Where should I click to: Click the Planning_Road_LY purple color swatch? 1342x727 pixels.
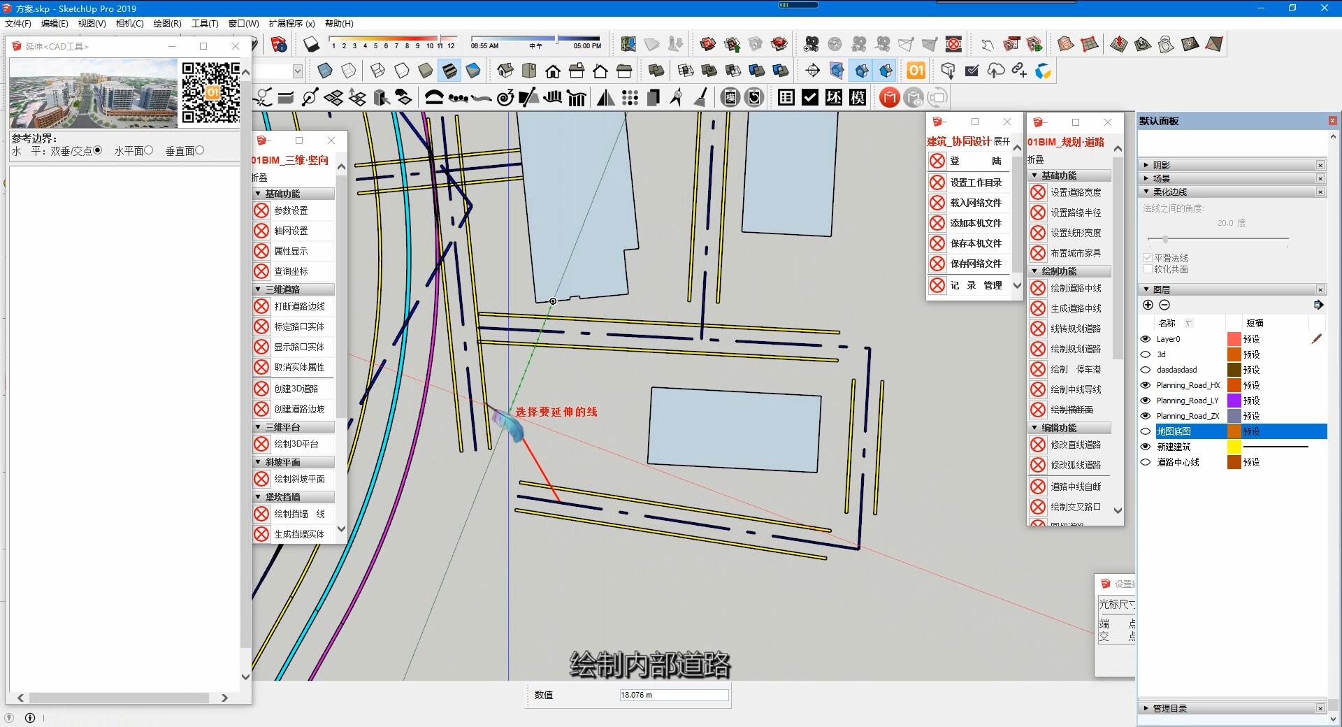point(1234,401)
